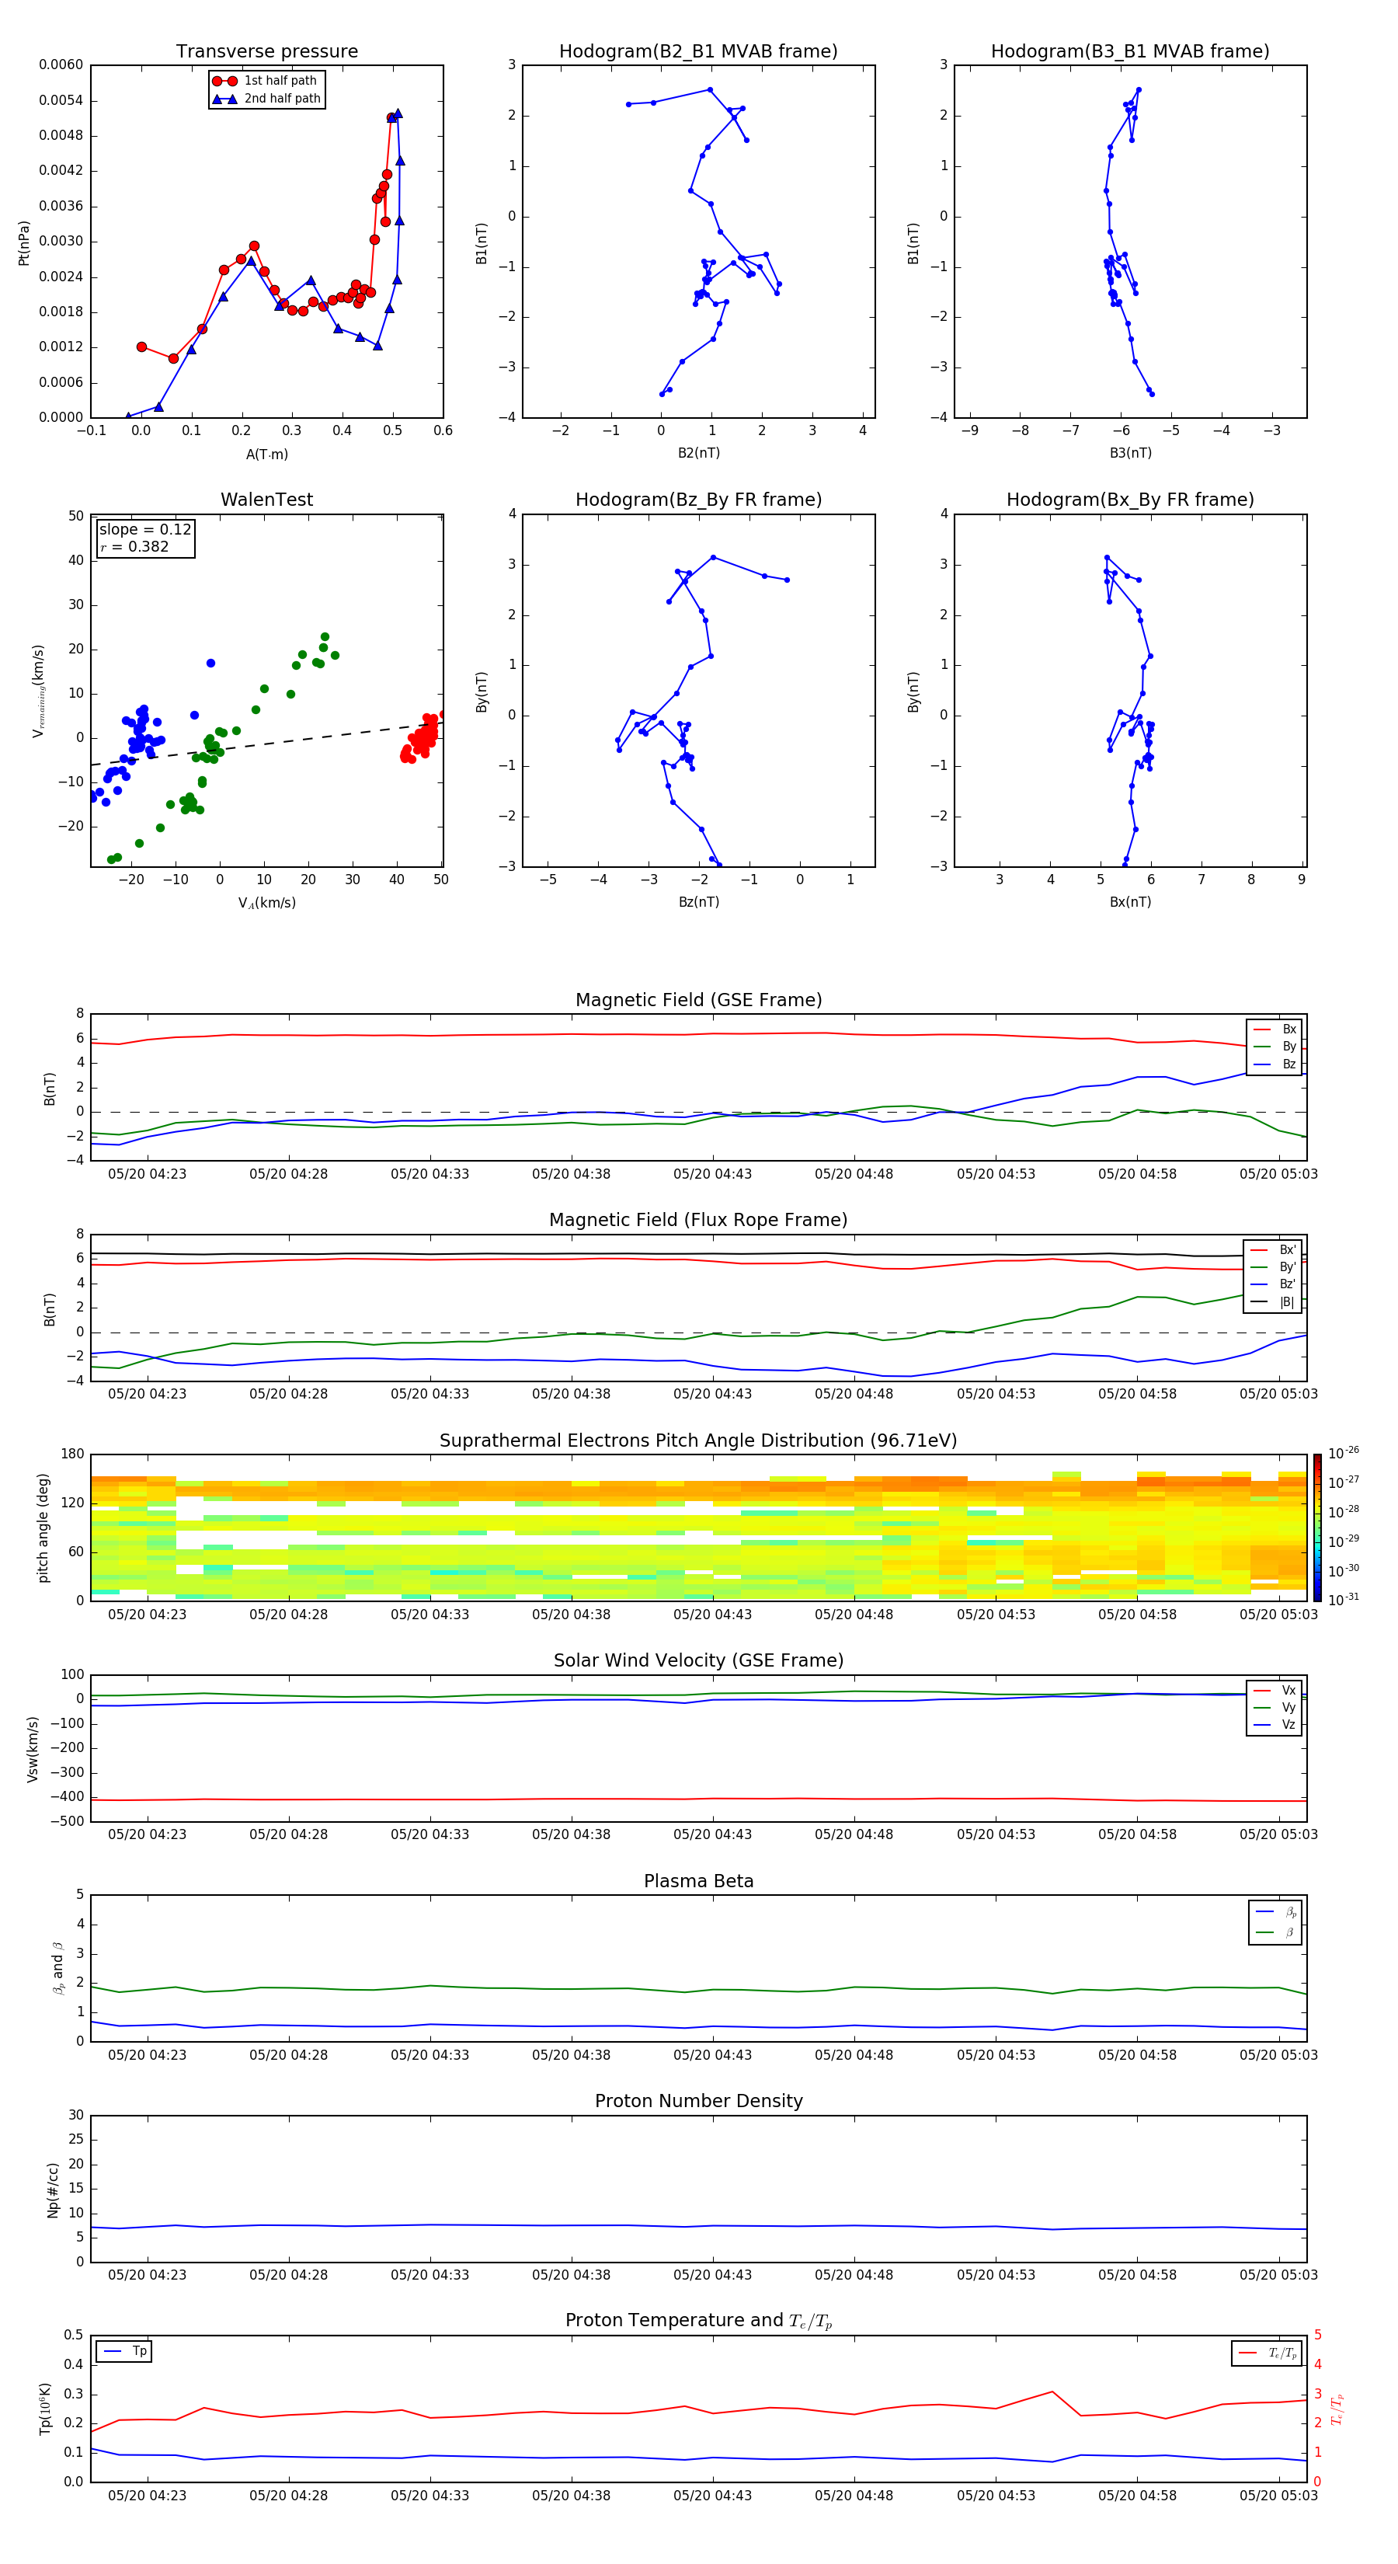
Task: Click the "Np(#/cc)" y-axis label
Action: point(53,2190)
